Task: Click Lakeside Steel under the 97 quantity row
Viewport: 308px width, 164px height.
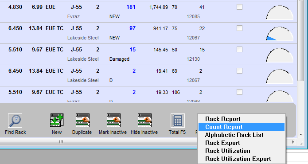Action: 83,38
